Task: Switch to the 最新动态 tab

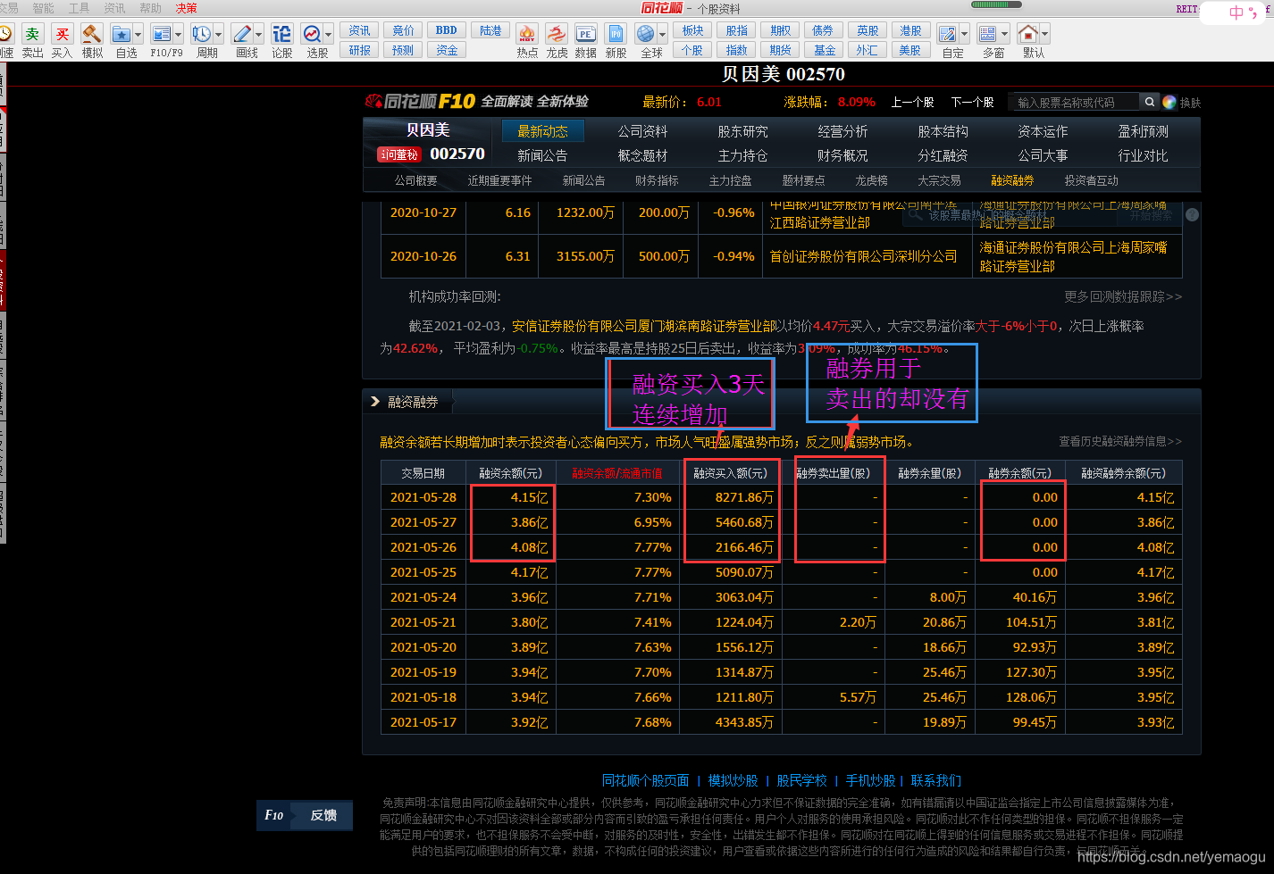Action: pyautogui.click(x=542, y=131)
